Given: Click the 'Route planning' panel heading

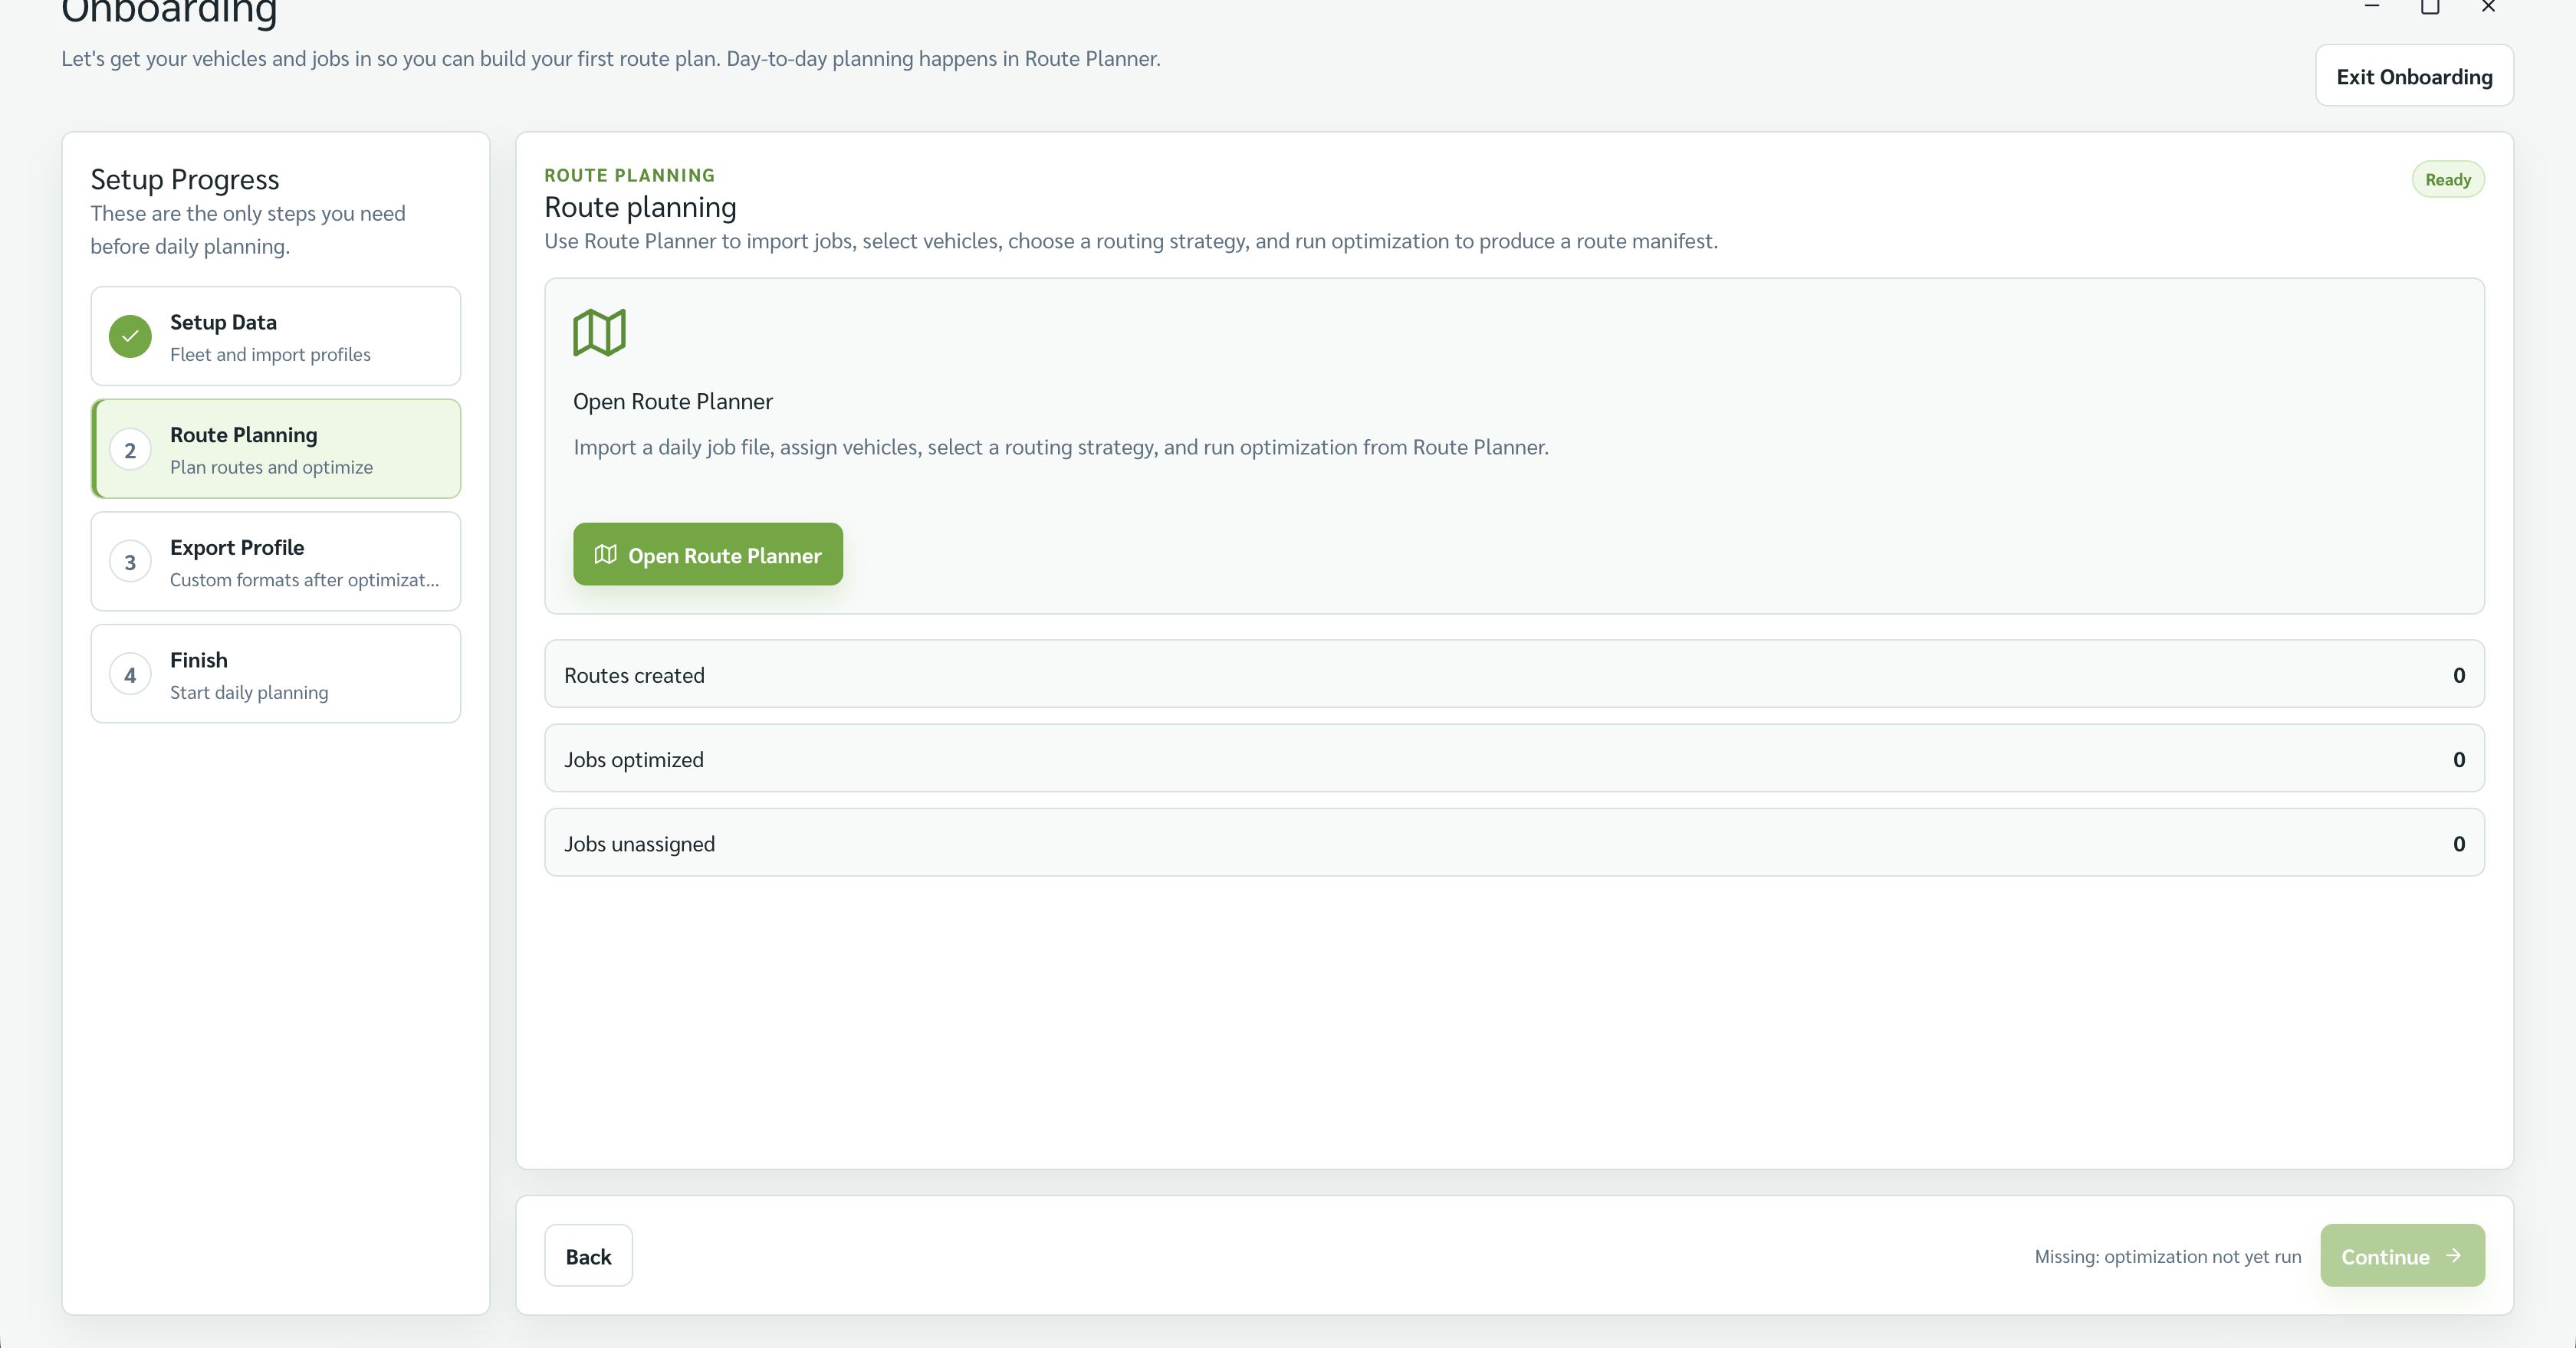Looking at the screenshot, I should [640, 207].
